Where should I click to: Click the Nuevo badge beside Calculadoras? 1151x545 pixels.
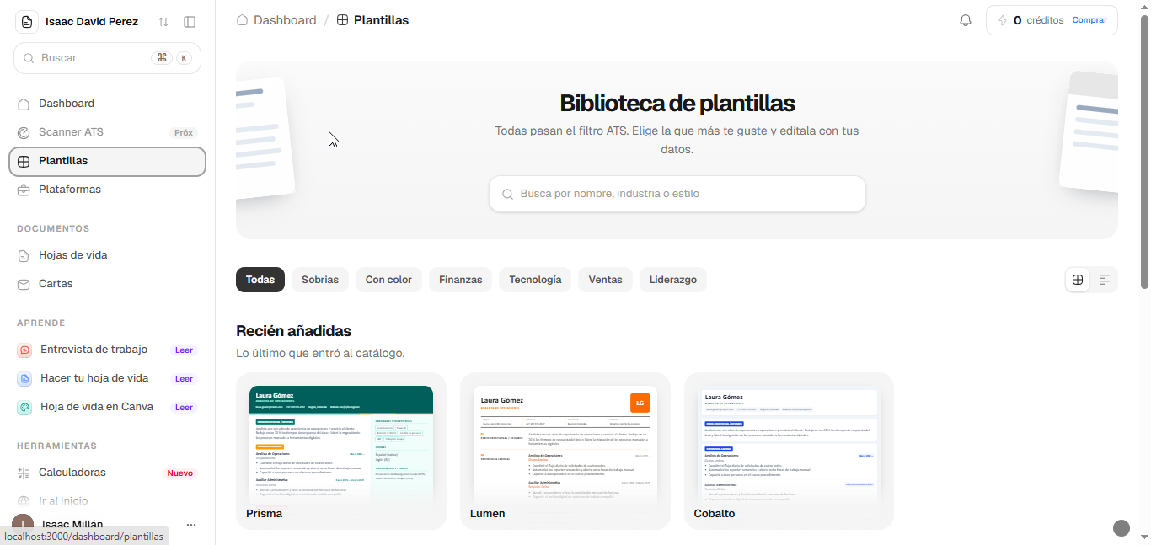pyautogui.click(x=179, y=473)
